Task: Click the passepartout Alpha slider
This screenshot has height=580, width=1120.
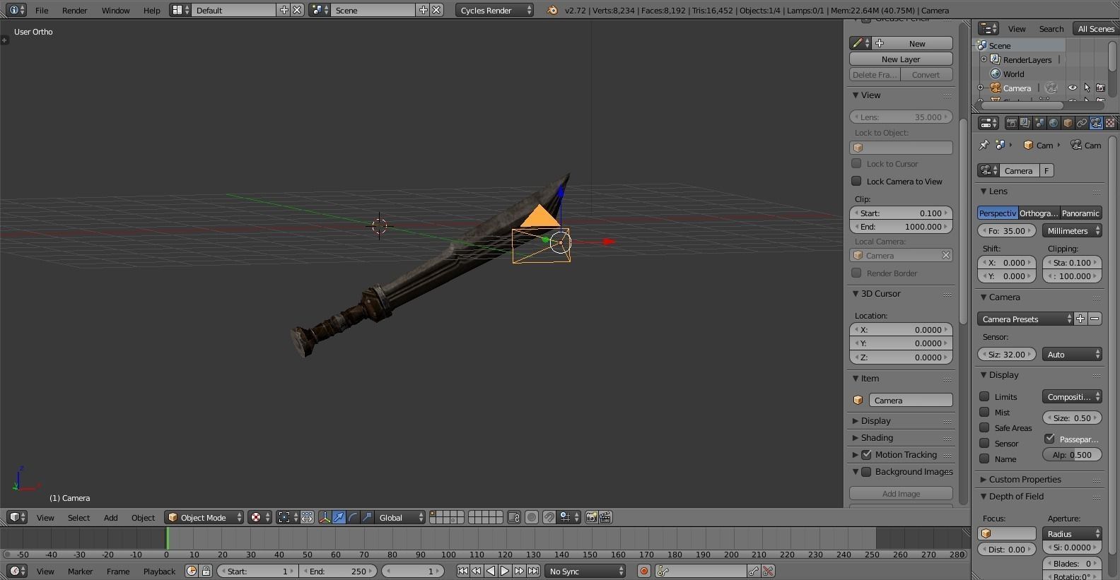Action: (x=1072, y=454)
